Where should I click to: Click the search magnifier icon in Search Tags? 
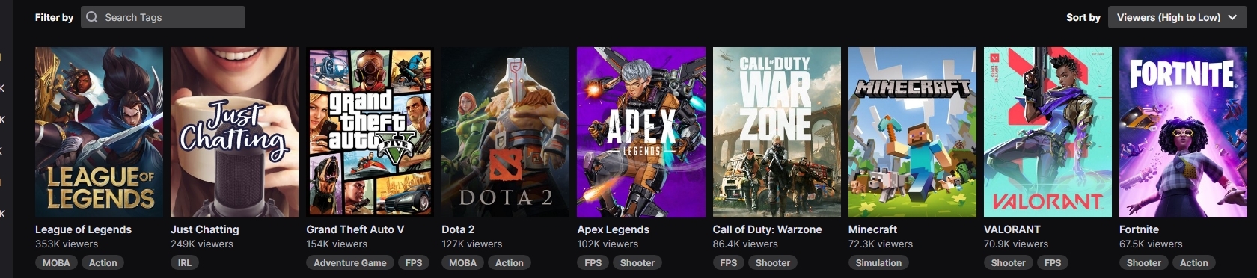[92, 17]
